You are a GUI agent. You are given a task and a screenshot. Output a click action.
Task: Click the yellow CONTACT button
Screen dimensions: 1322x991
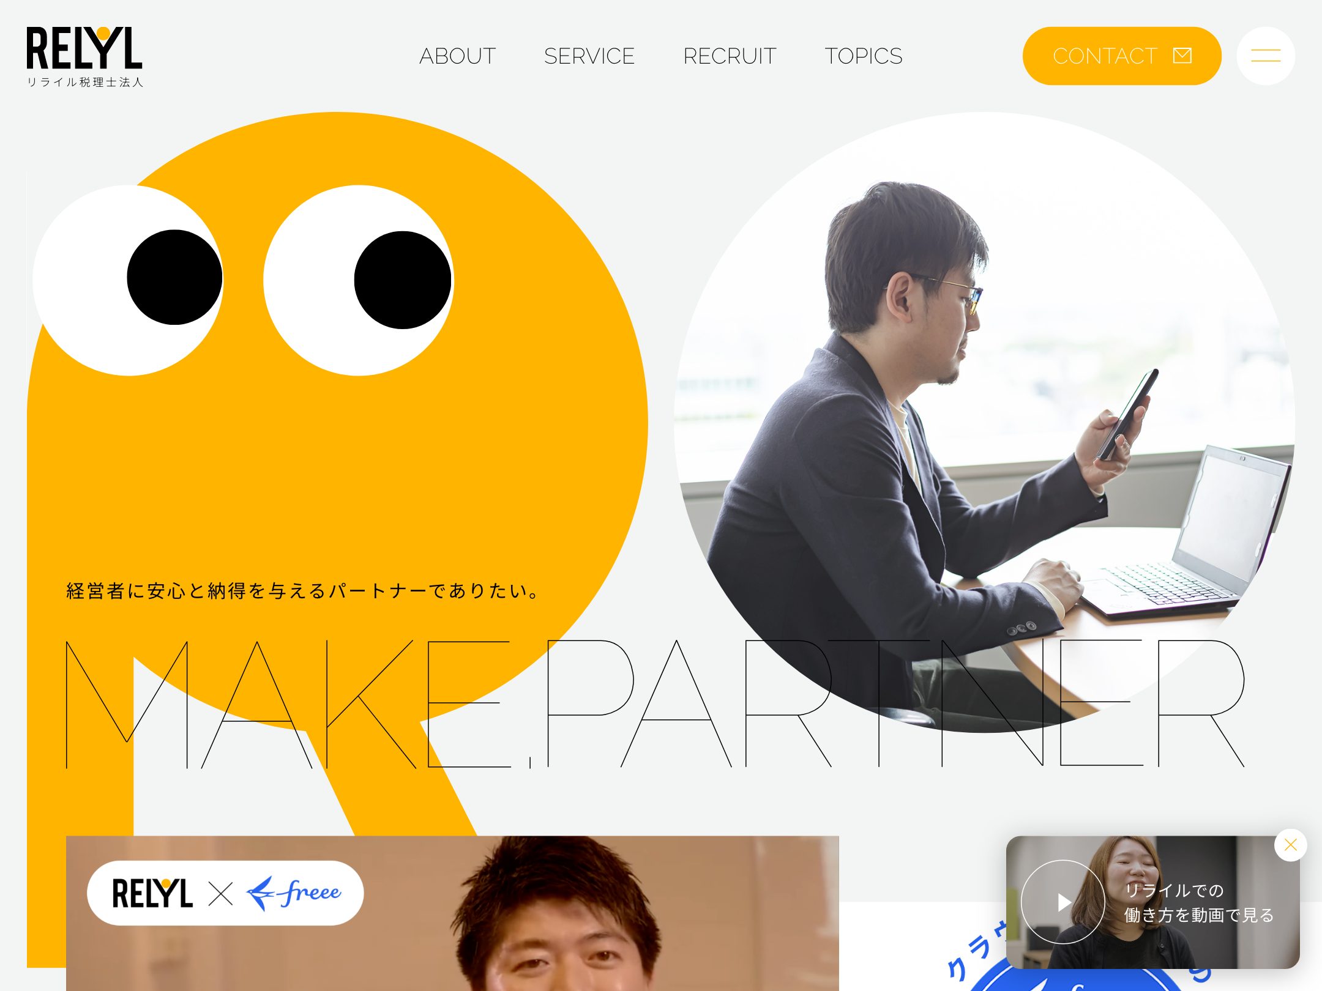pos(1121,56)
